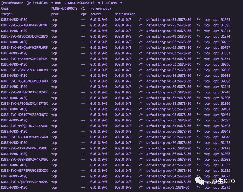Click 'default/nginx-98:5678-80' in the KUBE-SVC-HD54QTVX3ESQKQTC row

point(169,115)
